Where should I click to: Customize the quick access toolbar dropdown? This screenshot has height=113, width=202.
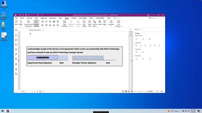click(x=42, y=15)
